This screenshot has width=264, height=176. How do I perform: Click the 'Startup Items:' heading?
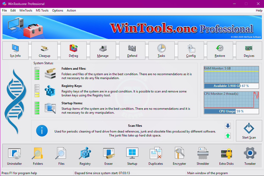72,103
